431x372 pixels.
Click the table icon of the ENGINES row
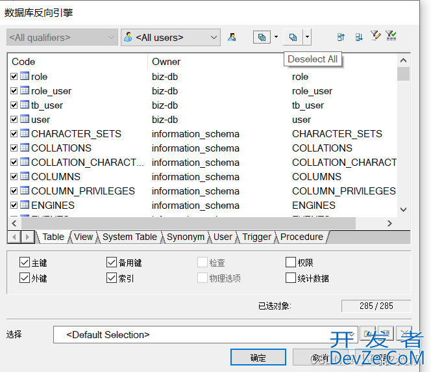[25, 205]
